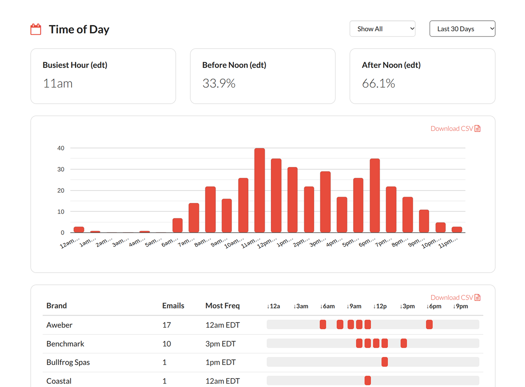Viewport: 525px width, 387px height.
Task: Click the Time of Day heading
Action: pyautogui.click(x=79, y=29)
